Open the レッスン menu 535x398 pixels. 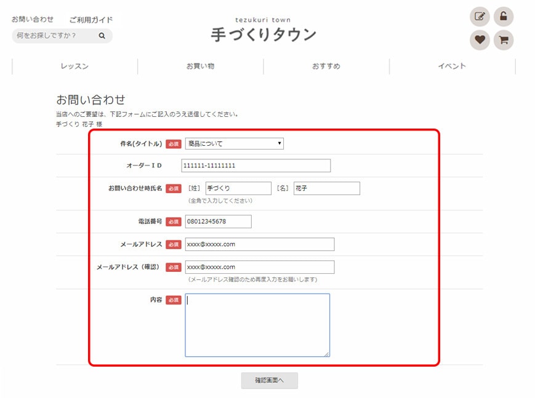point(74,66)
